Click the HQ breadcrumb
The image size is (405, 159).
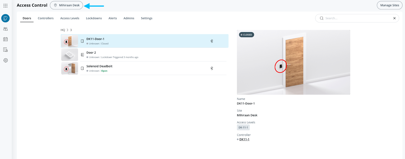63,30
